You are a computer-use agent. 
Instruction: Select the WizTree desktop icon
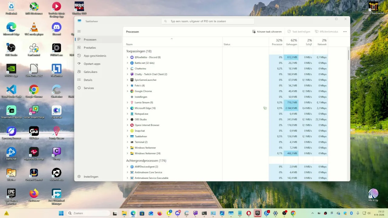11,174
